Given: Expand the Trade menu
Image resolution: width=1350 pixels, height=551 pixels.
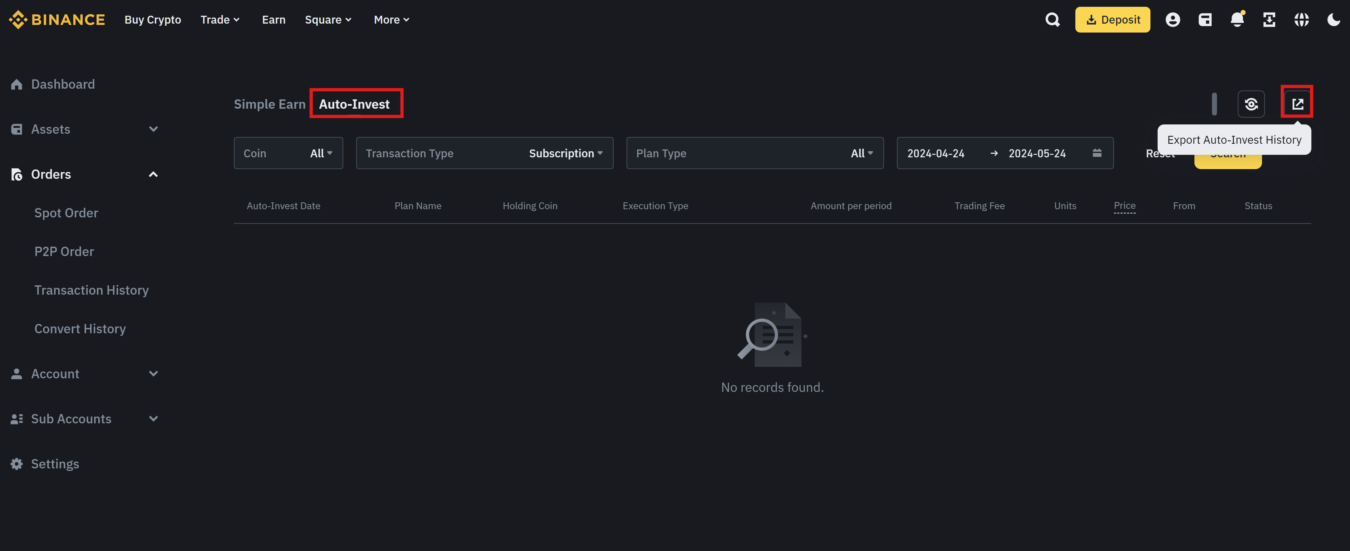Looking at the screenshot, I should click(220, 19).
